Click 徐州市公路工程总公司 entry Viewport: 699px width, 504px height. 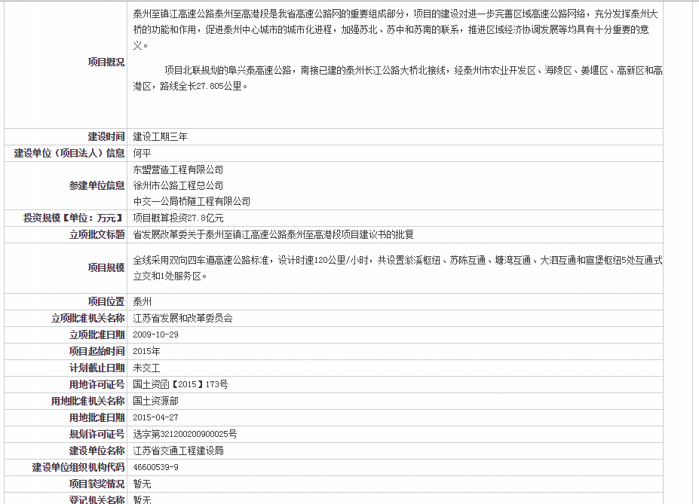click(178, 185)
